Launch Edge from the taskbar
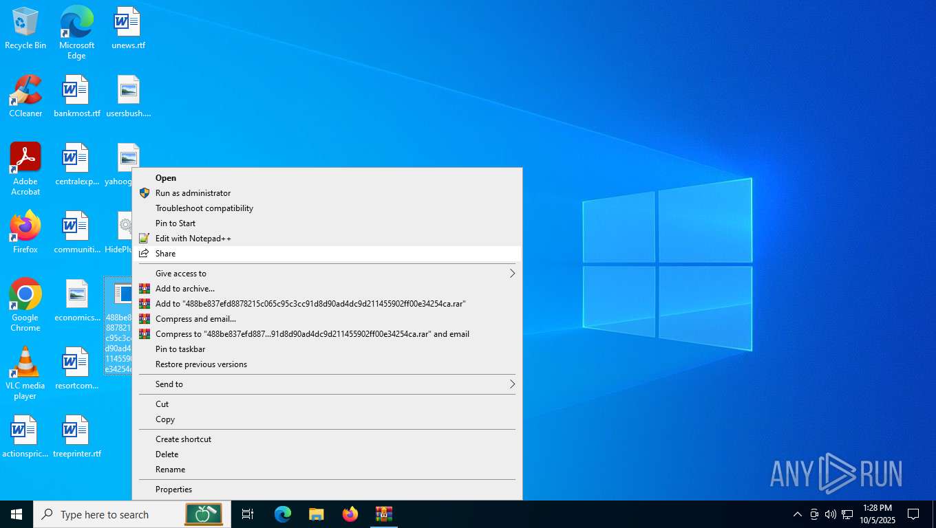 [x=283, y=514]
